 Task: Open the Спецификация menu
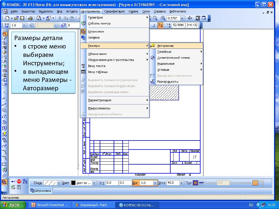[x=114, y=11]
